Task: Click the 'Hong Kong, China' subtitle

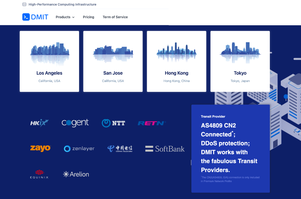Action: point(177,81)
